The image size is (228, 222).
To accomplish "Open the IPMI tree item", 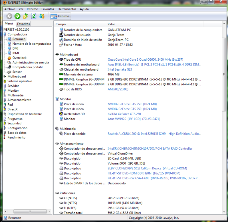I will pyautogui.click(x=16, y=53).
